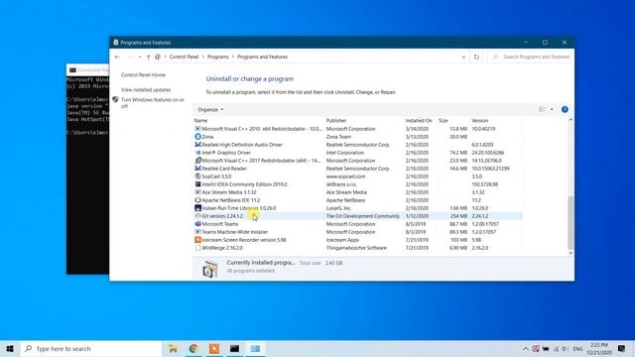Image resolution: width=635 pixels, height=357 pixels.
Task: Open the Organize dropdown menu
Action: [210, 110]
